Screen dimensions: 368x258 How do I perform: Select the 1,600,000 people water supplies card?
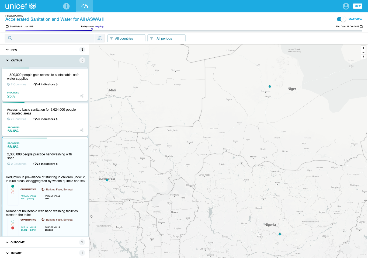(x=45, y=84)
